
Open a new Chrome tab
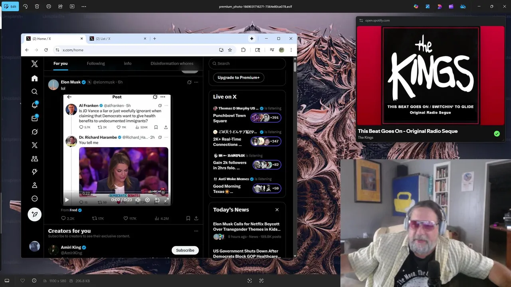pyautogui.click(x=154, y=39)
